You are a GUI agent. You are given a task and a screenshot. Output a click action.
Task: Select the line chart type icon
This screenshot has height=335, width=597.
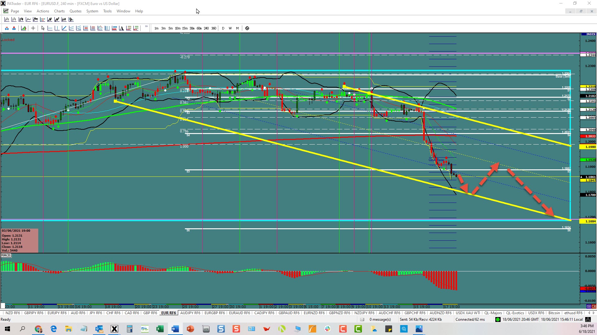28,19
